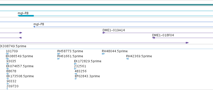Click the 483256 feature arrow glyph
This screenshot has height=90, width=213.
[76, 74]
